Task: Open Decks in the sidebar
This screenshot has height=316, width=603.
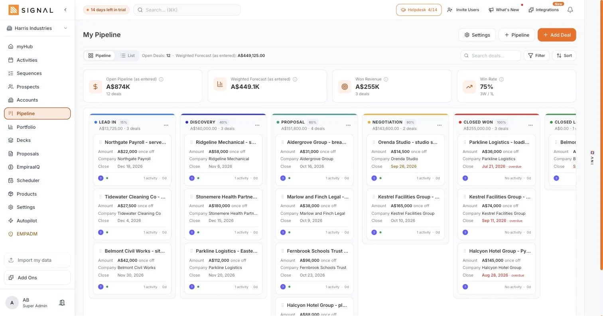Action: coord(37,140)
